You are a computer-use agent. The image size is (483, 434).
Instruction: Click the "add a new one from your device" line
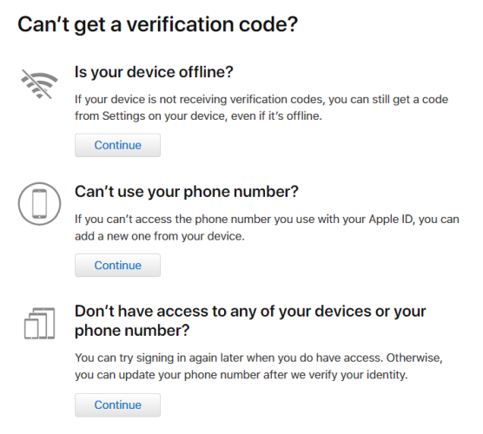click(x=160, y=236)
